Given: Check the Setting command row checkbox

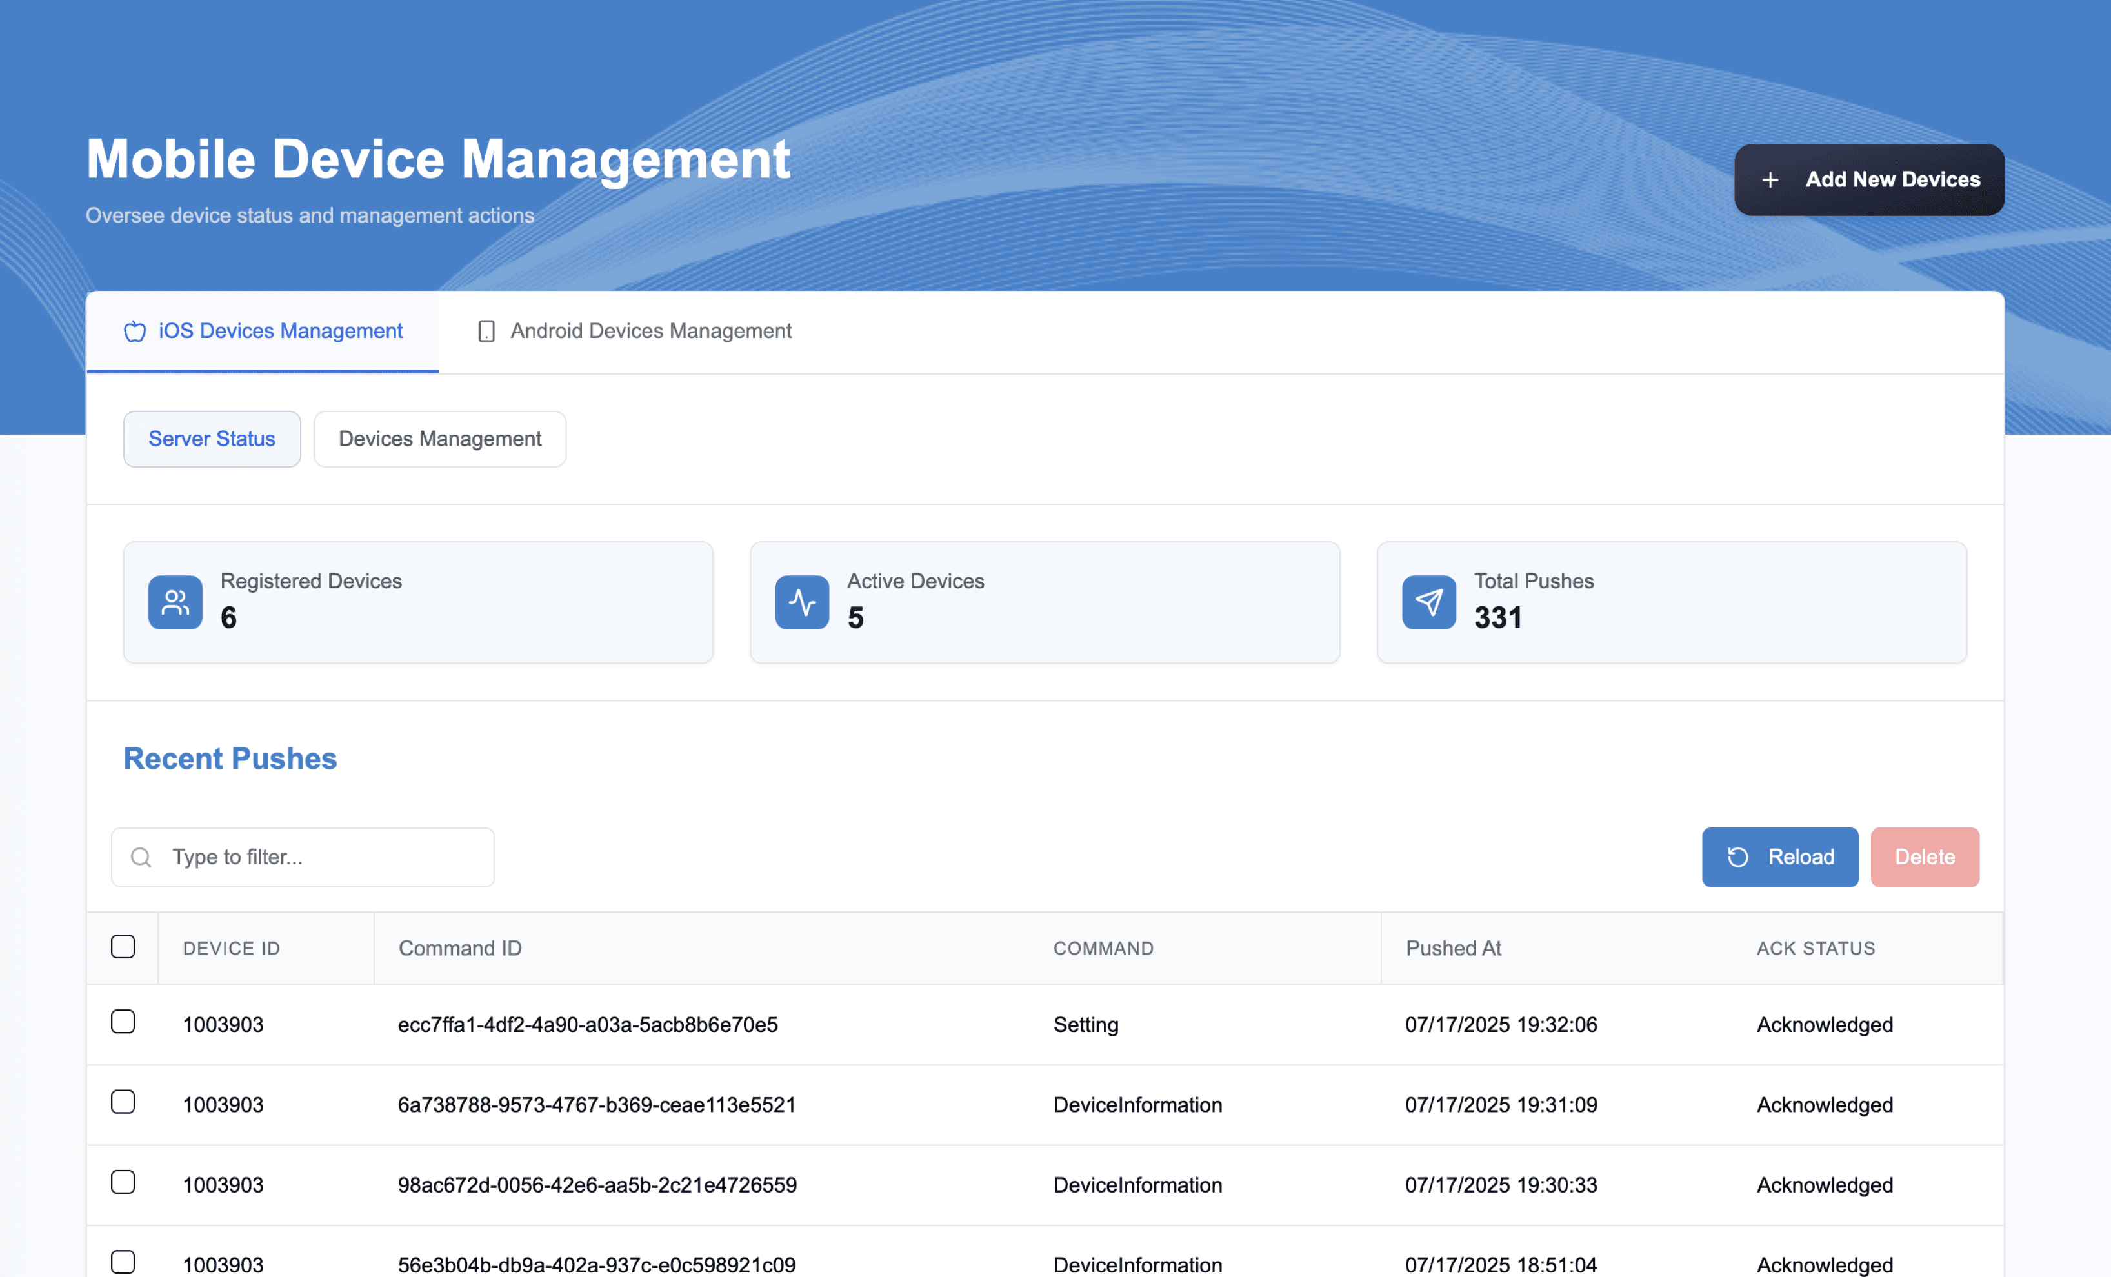Looking at the screenshot, I should (123, 1022).
